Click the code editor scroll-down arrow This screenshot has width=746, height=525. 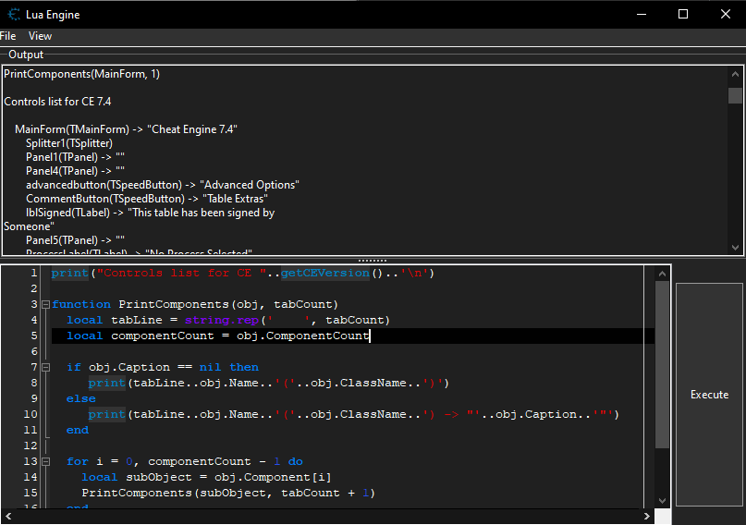662,501
